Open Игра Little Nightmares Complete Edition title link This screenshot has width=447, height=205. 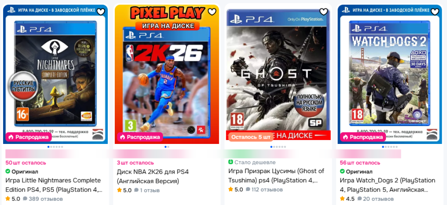(53, 185)
